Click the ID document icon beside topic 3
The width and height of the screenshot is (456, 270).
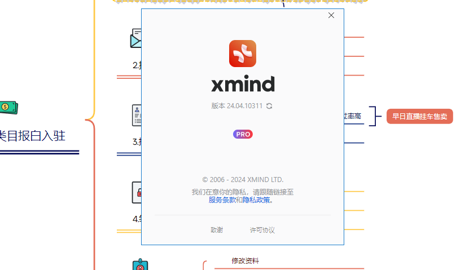(137, 115)
